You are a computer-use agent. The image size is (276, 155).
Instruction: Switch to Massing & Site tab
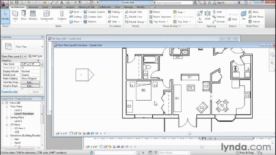tap(86, 7)
